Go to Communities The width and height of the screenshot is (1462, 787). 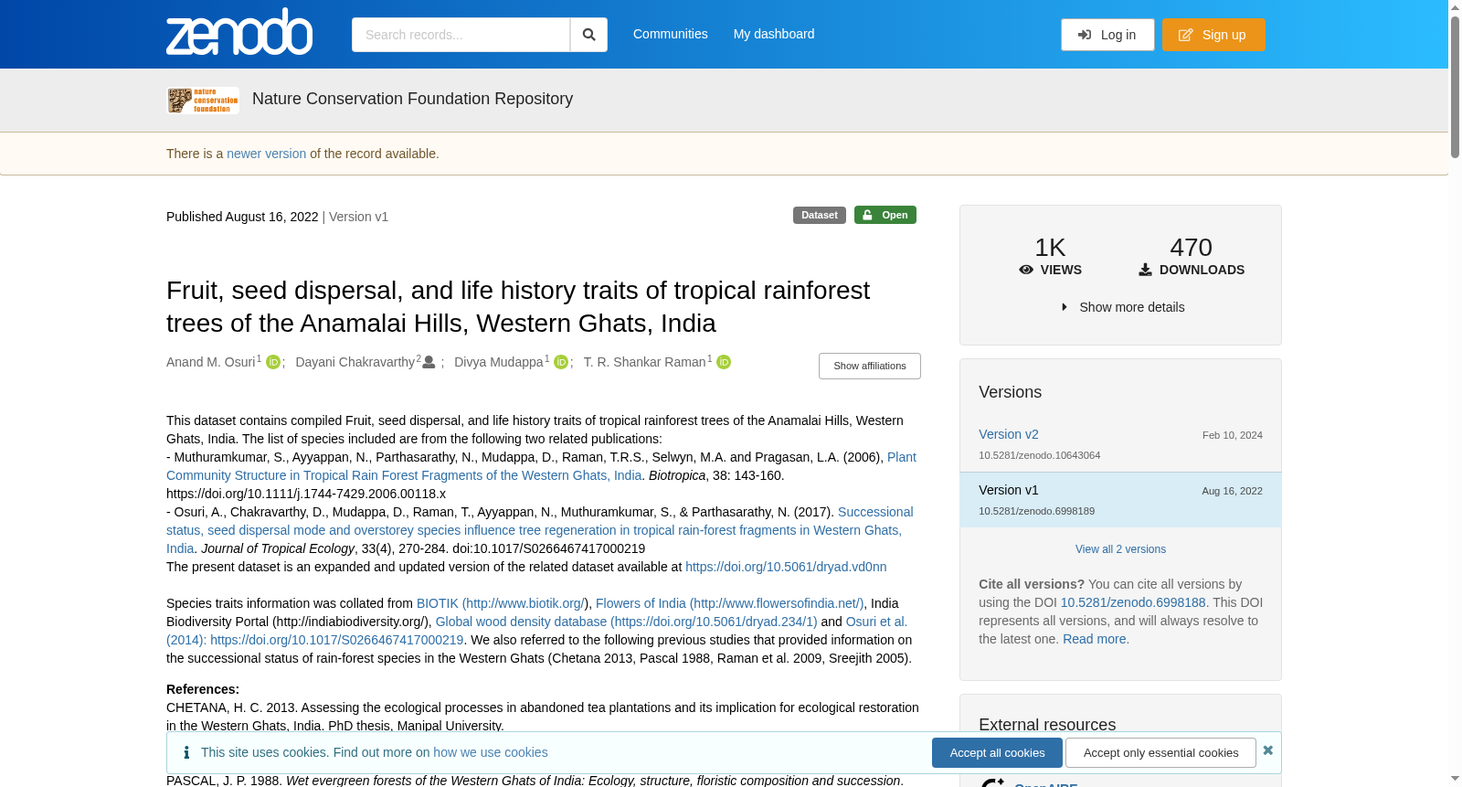coord(671,34)
